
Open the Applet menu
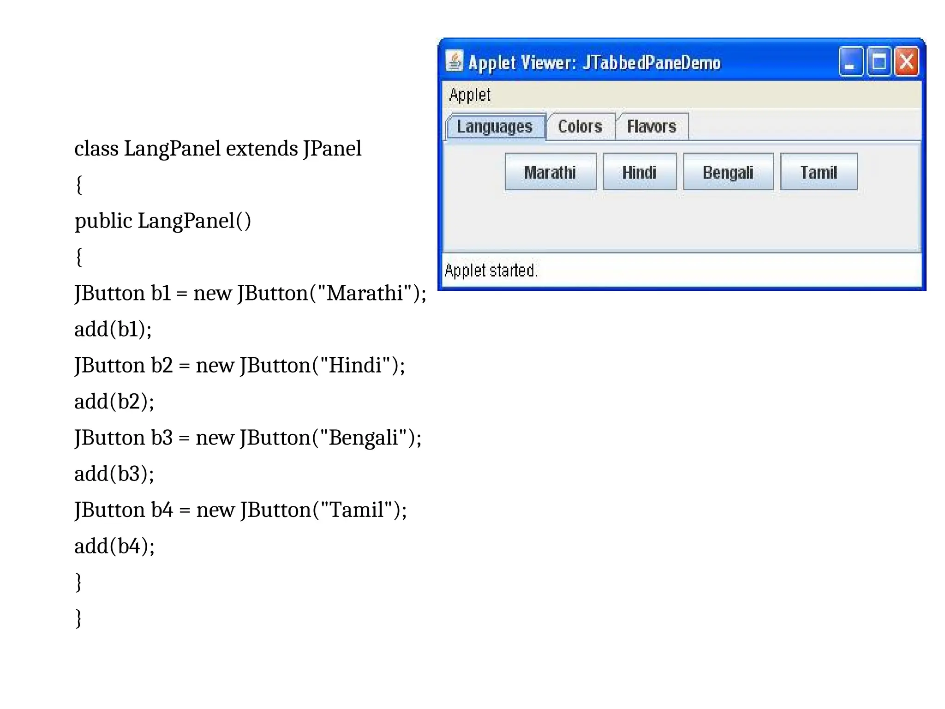point(470,95)
